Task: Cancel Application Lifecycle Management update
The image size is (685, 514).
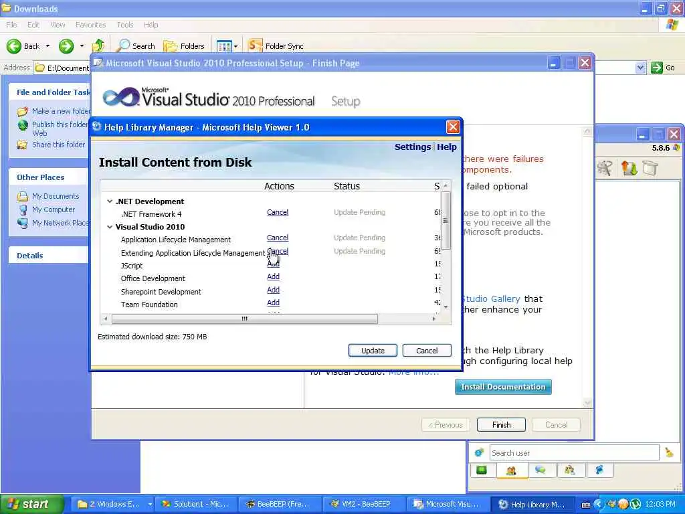Action: 278,238
